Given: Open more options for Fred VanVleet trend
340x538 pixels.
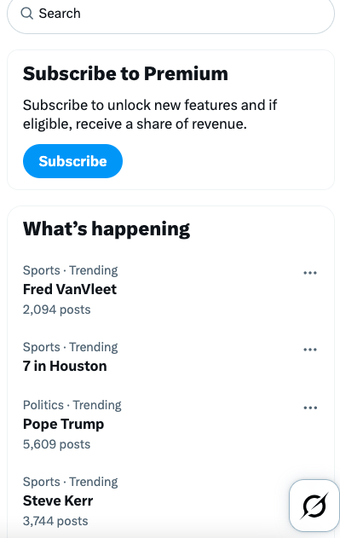Looking at the screenshot, I should (310, 273).
